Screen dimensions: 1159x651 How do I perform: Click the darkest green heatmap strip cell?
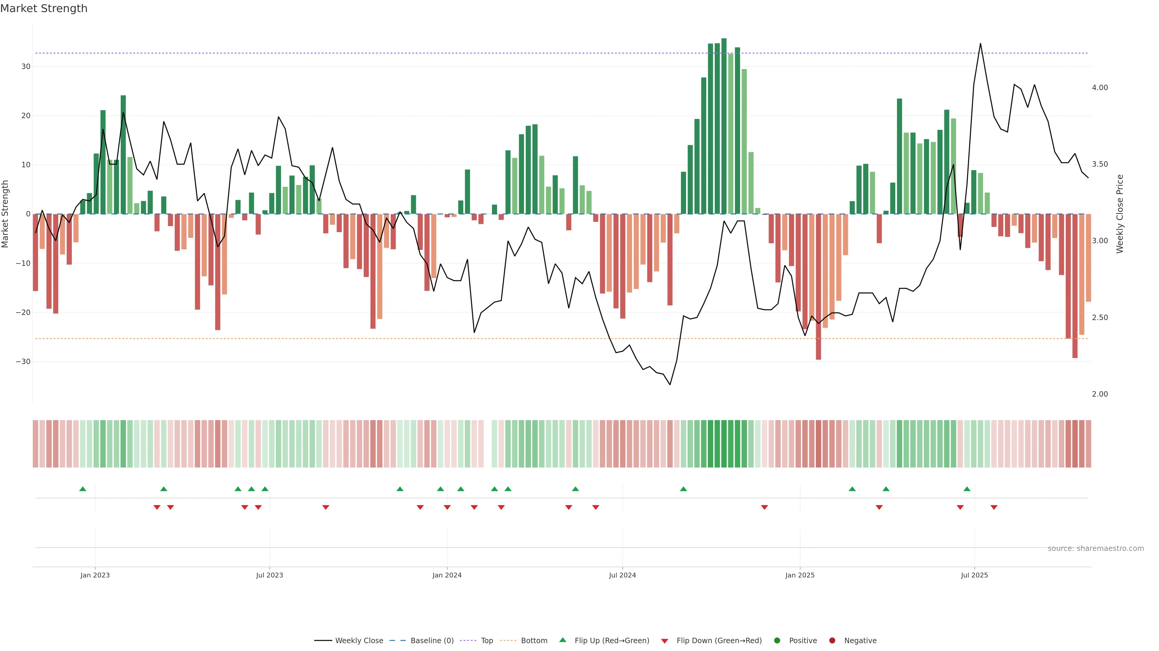[724, 444]
